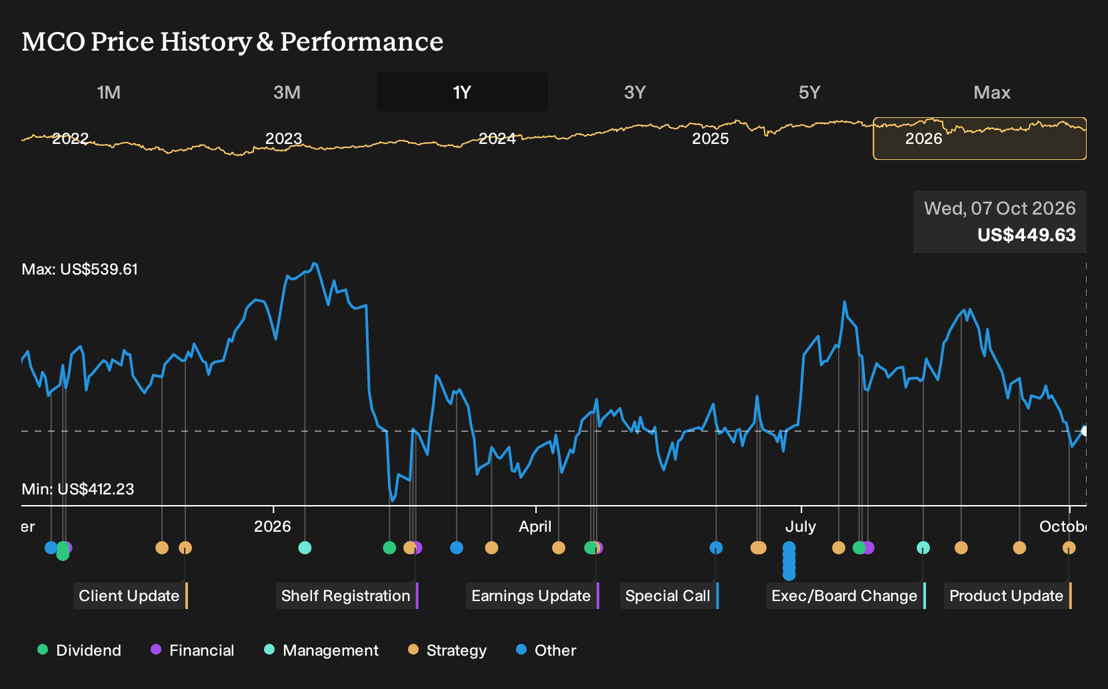1108x689 pixels.
Task: Click the stacked blue event dots near July
Action: (x=789, y=561)
